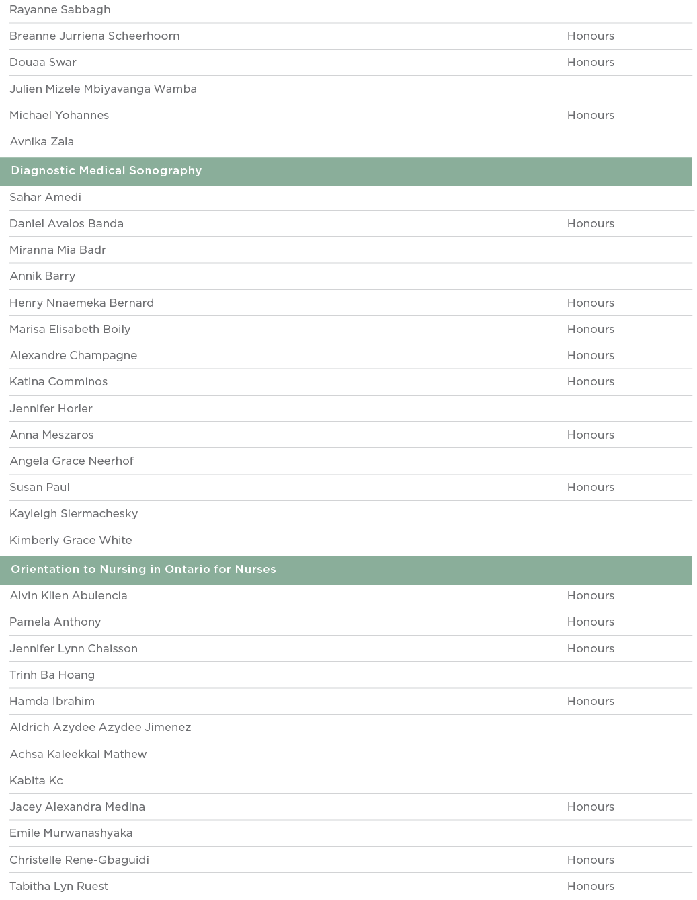This screenshot has width=697, height=900.
Task: Click the Honours label next to Henry Nnaemeka Bernard
Action: tap(590, 303)
